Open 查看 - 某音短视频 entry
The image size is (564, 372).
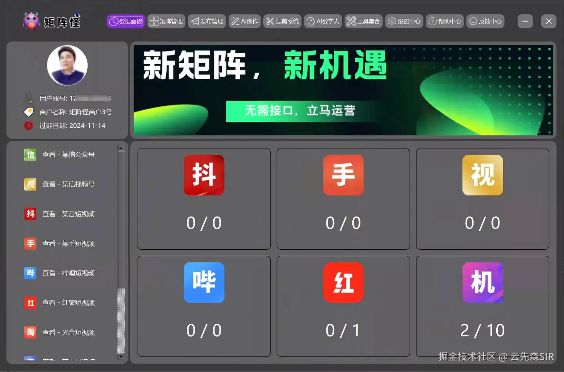(x=69, y=214)
